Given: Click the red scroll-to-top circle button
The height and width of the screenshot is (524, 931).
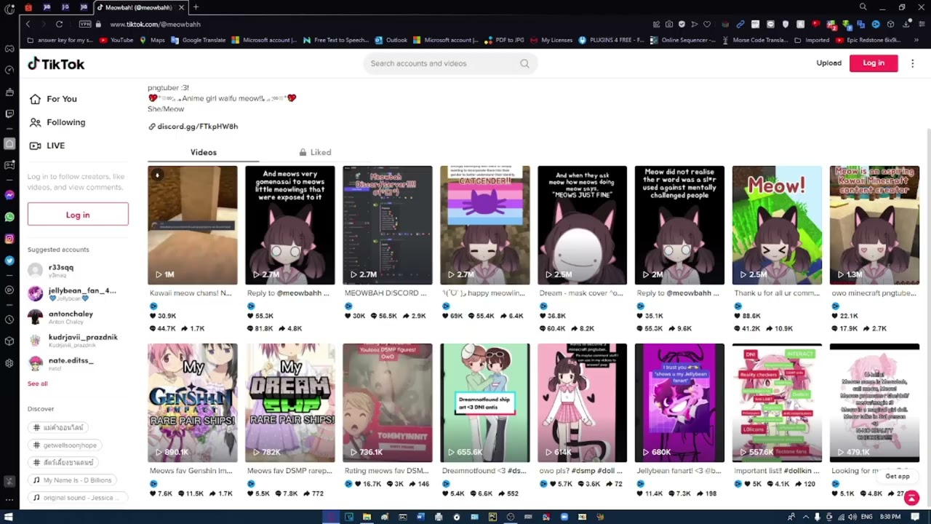Looking at the screenshot, I should coord(911,499).
